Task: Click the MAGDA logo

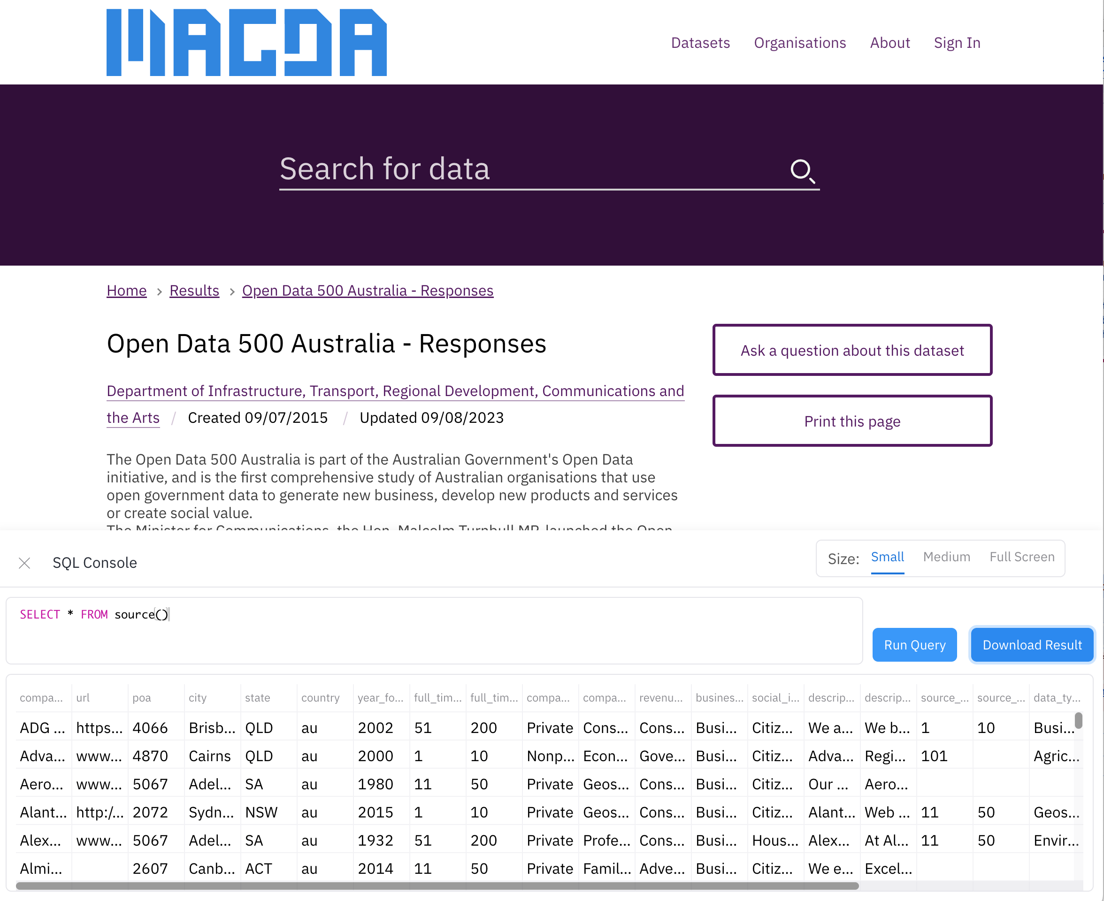Action: pos(246,43)
